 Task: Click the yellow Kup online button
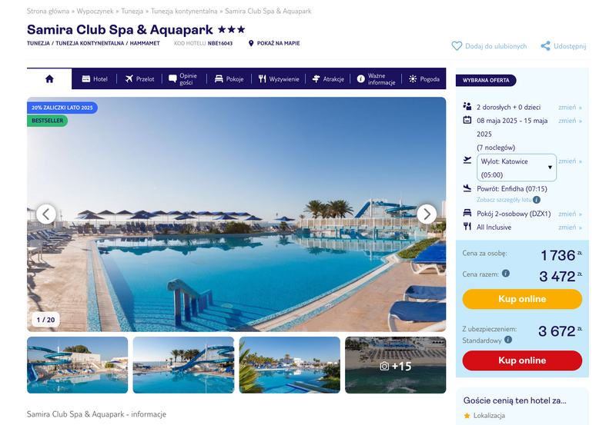[x=522, y=299]
